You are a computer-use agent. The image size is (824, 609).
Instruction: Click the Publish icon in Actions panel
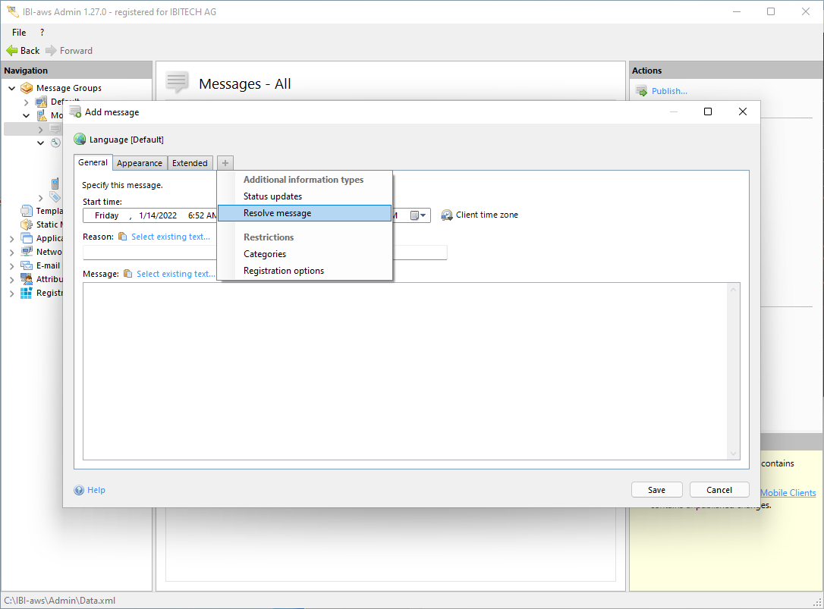pyautogui.click(x=641, y=92)
